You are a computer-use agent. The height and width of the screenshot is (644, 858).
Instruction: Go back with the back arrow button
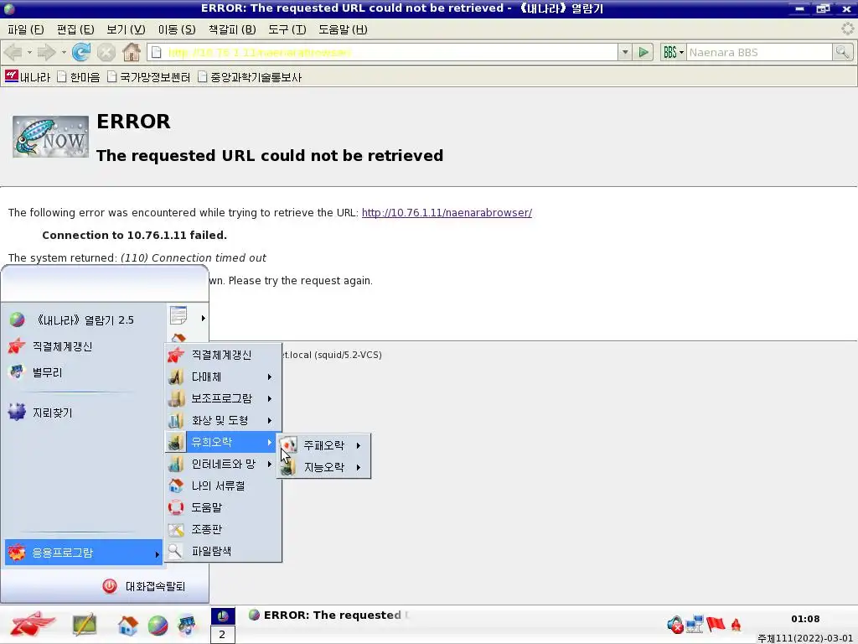pyautogui.click(x=13, y=53)
